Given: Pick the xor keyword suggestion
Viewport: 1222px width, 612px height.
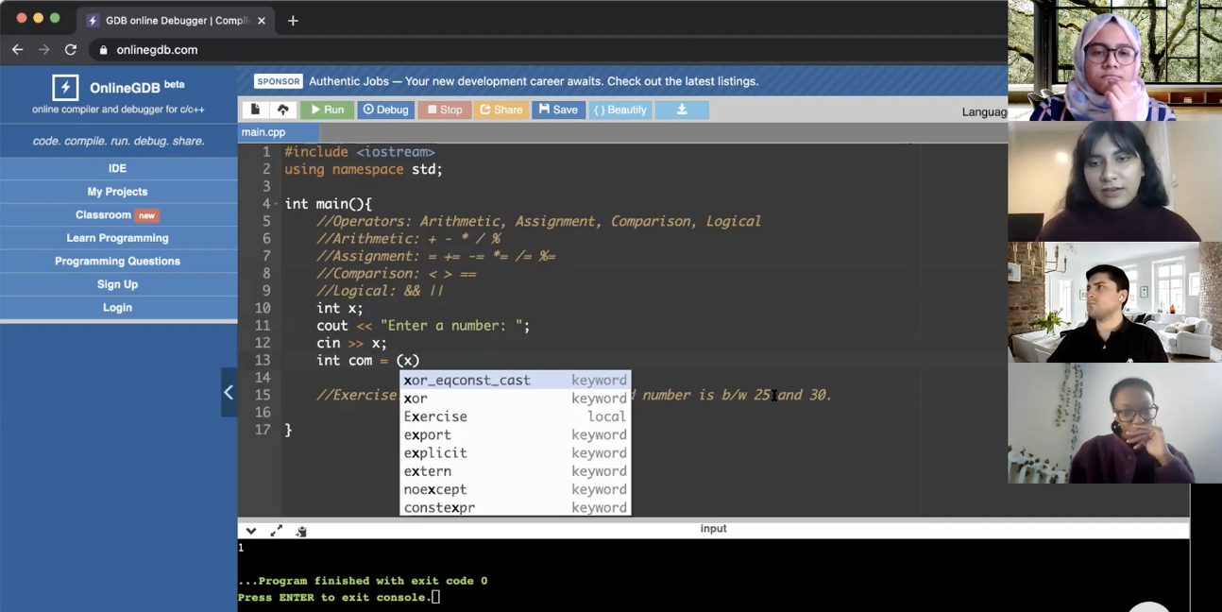Looking at the screenshot, I should [516, 399].
